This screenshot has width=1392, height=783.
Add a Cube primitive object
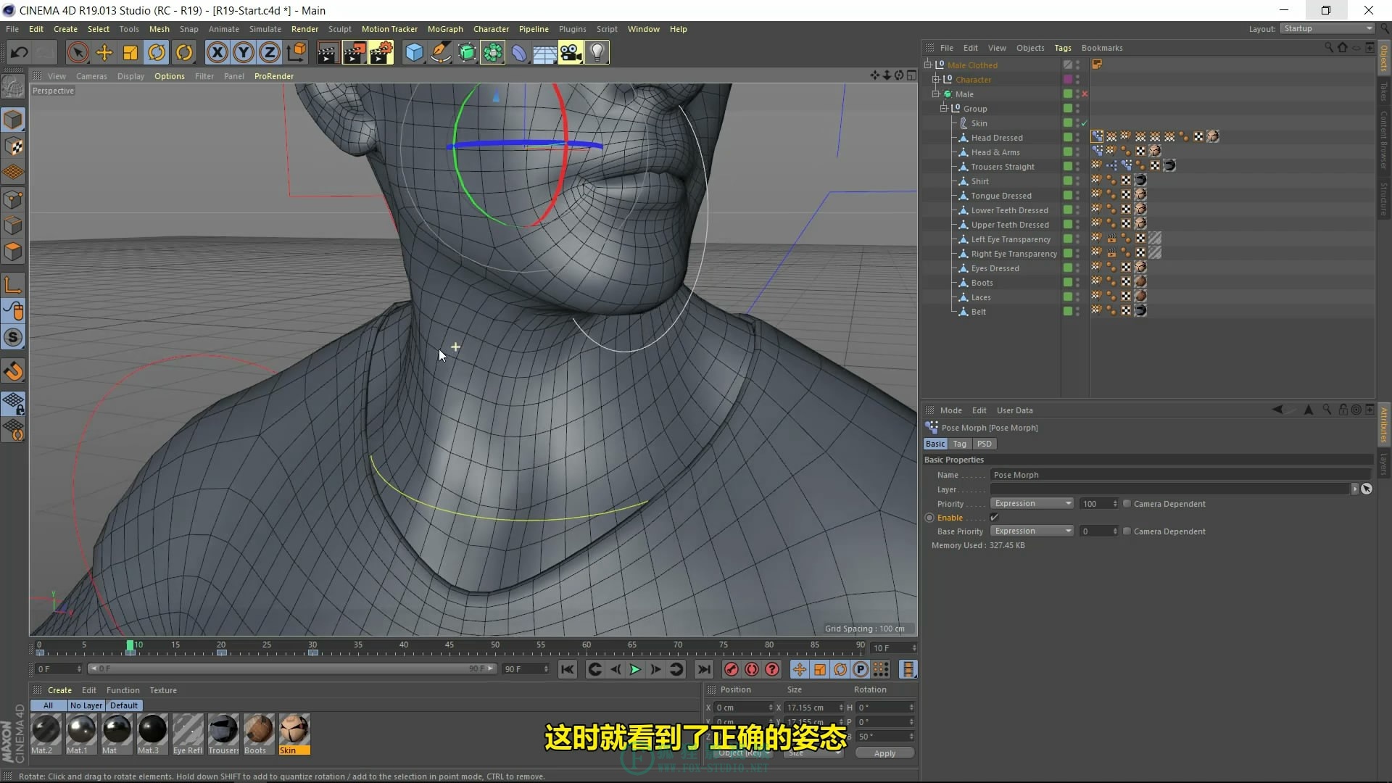click(x=414, y=52)
